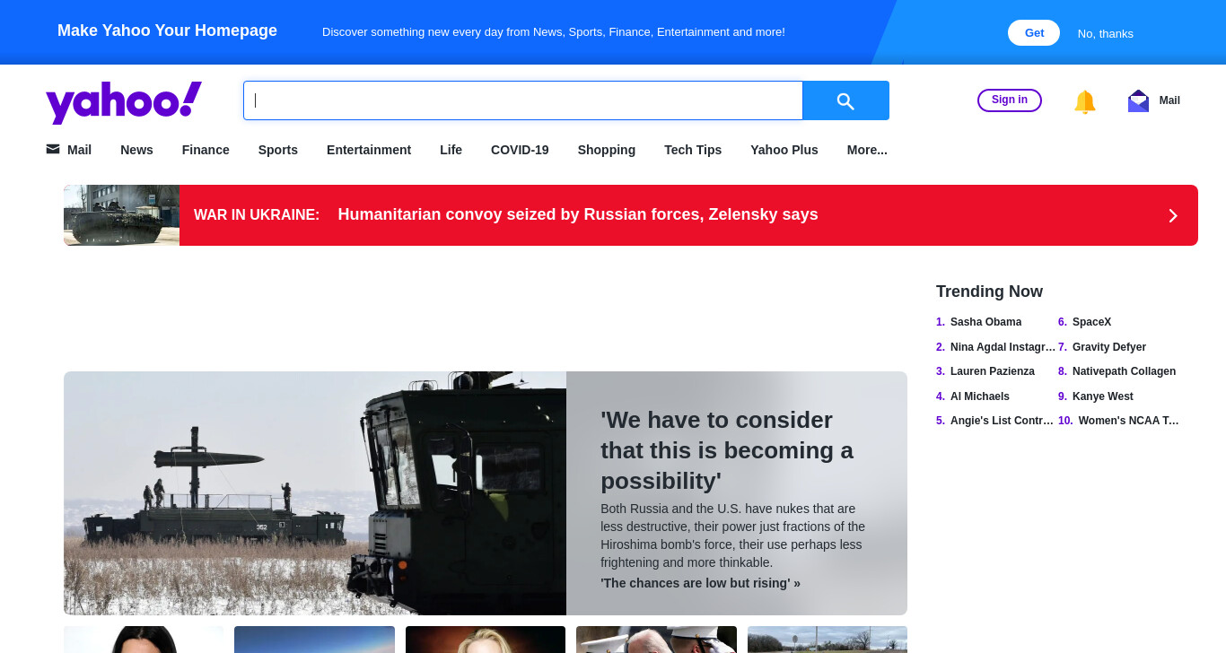Click the magnifying glass search button
Image resolution: width=1226 pixels, height=653 pixels.
tap(845, 100)
